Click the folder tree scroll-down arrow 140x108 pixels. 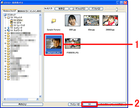tap(40, 96)
